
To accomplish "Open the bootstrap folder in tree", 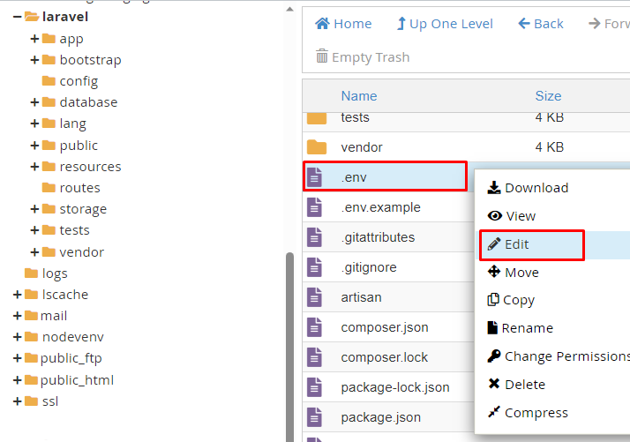I will coord(81,60).
